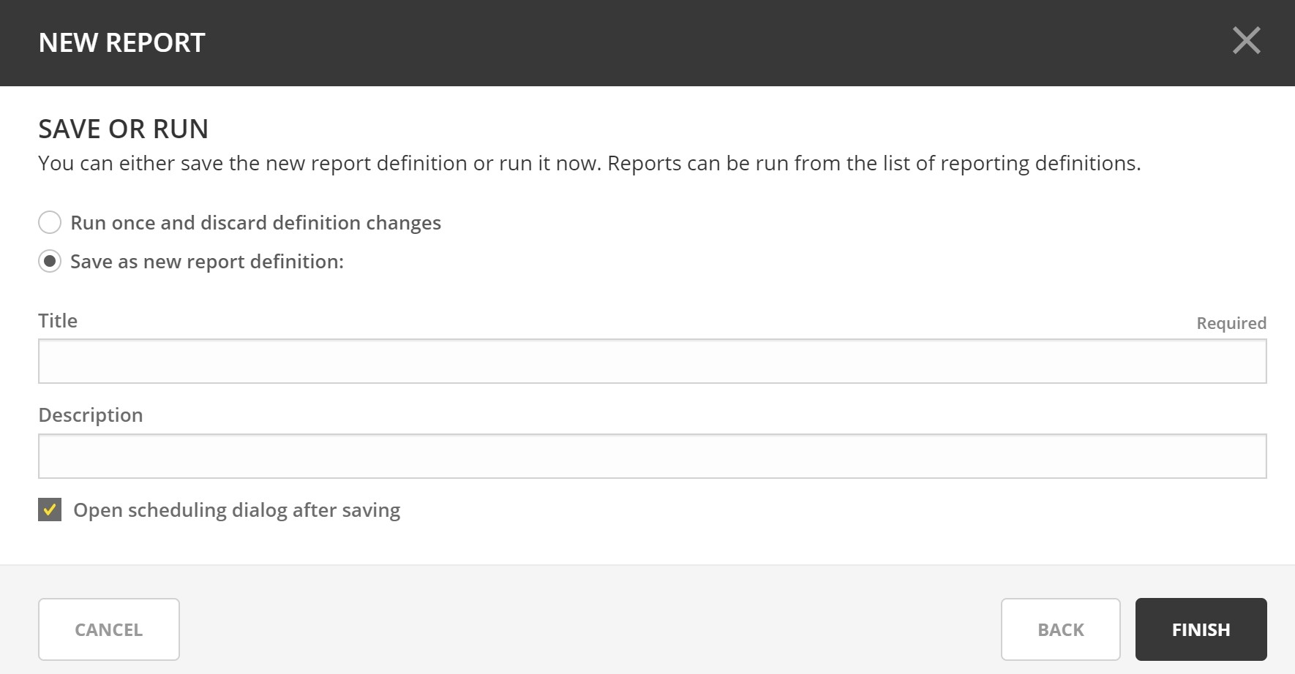
Task: Click the NEW REPORT header title
Action: (x=121, y=43)
